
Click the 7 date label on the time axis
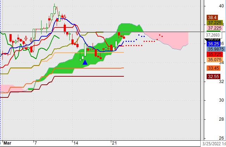coord(36,143)
